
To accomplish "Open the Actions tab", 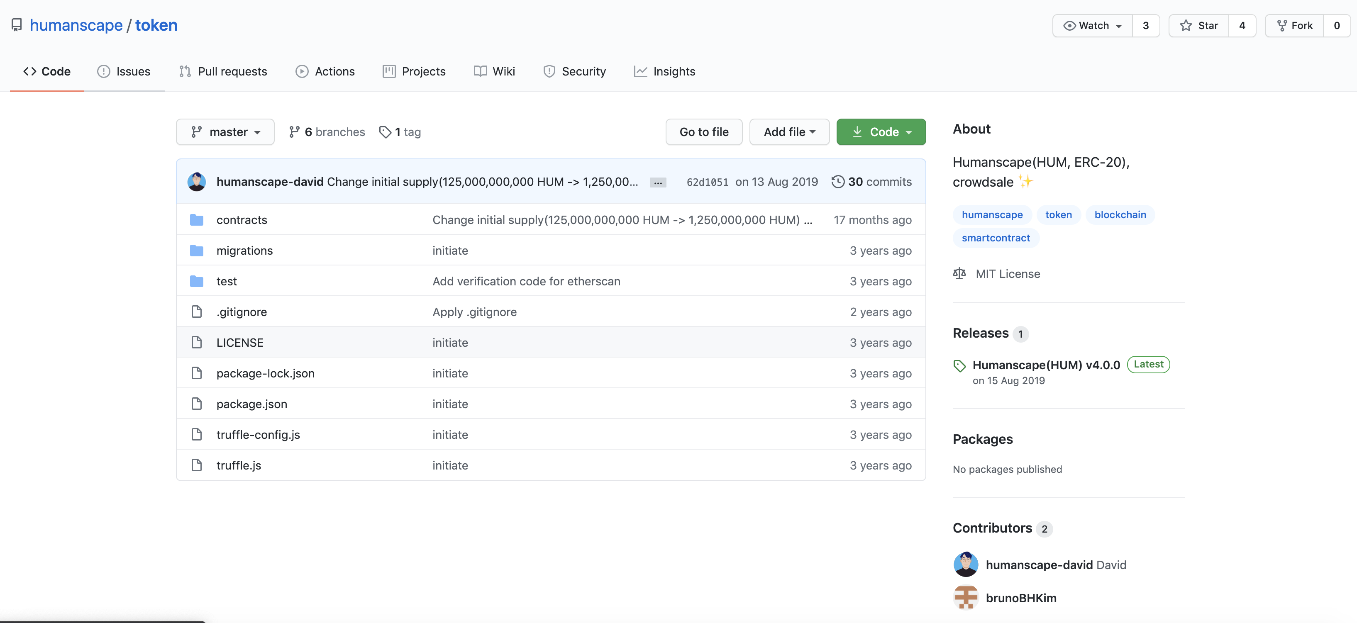I will click(x=325, y=71).
